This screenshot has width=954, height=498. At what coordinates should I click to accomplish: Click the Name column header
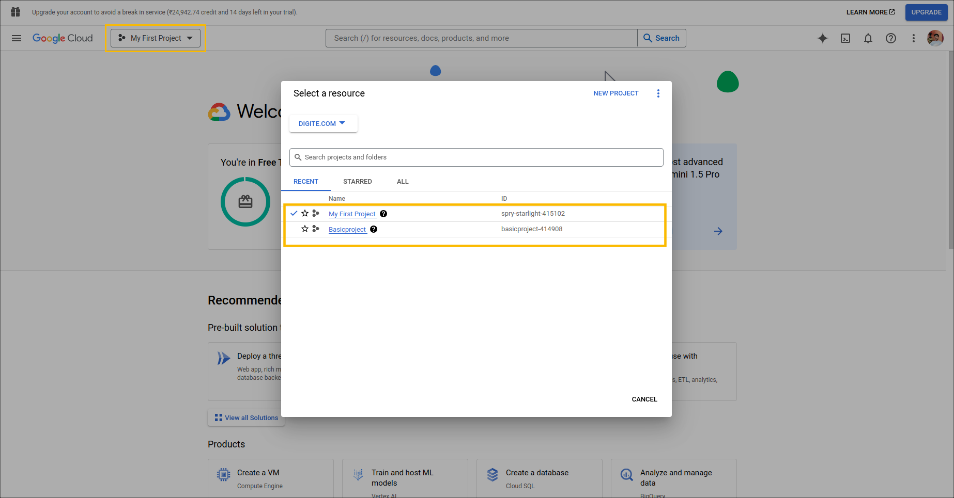tap(337, 199)
